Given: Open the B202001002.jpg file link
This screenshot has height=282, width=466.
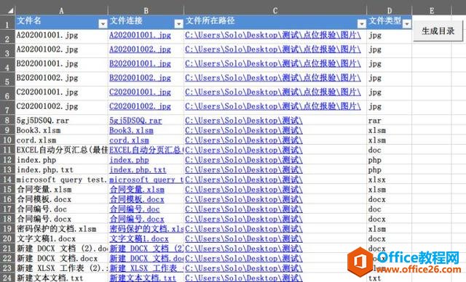Looking at the screenshot, I should pos(140,78).
